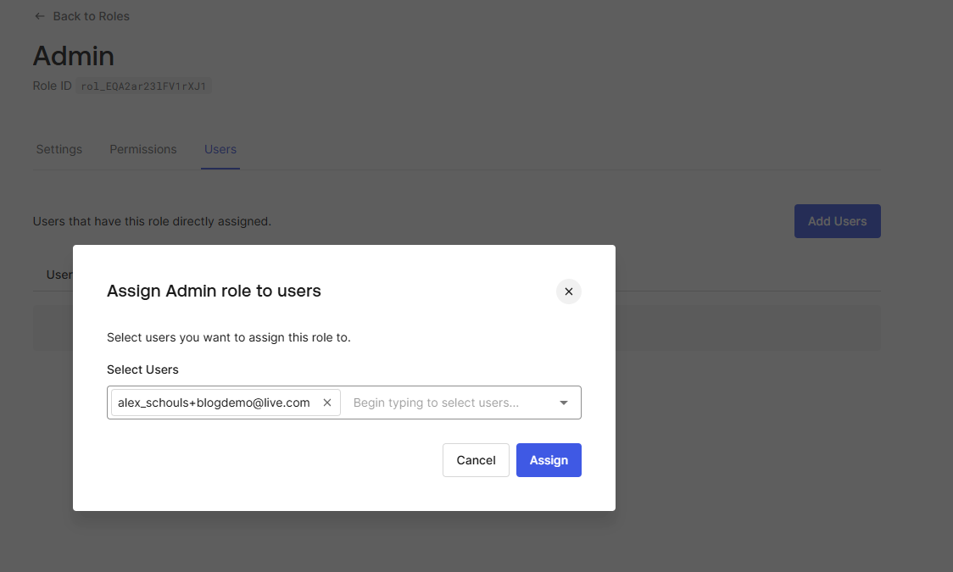This screenshot has width=953, height=572.
Task: Confirm with the Assign button
Action: pos(549,460)
